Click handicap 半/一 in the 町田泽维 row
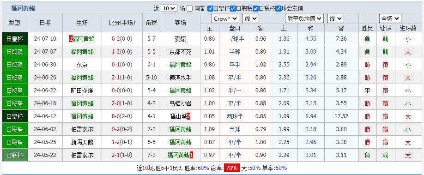424x175 pixels. [235, 91]
